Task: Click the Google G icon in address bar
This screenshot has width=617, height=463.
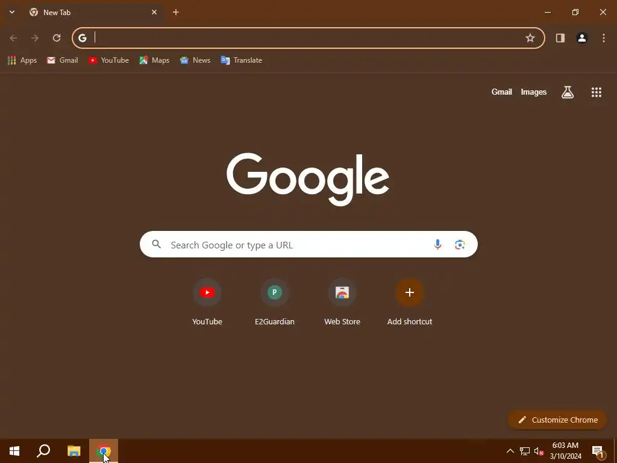Action: pyautogui.click(x=82, y=38)
